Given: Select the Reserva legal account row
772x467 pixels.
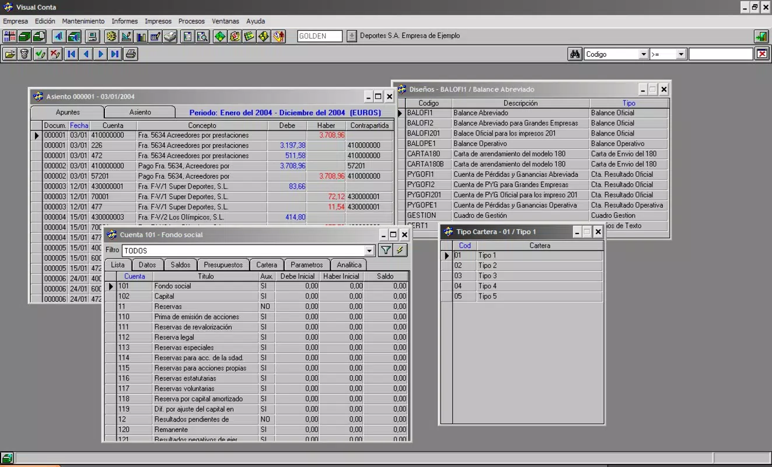Looking at the screenshot, I should point(261,337).
